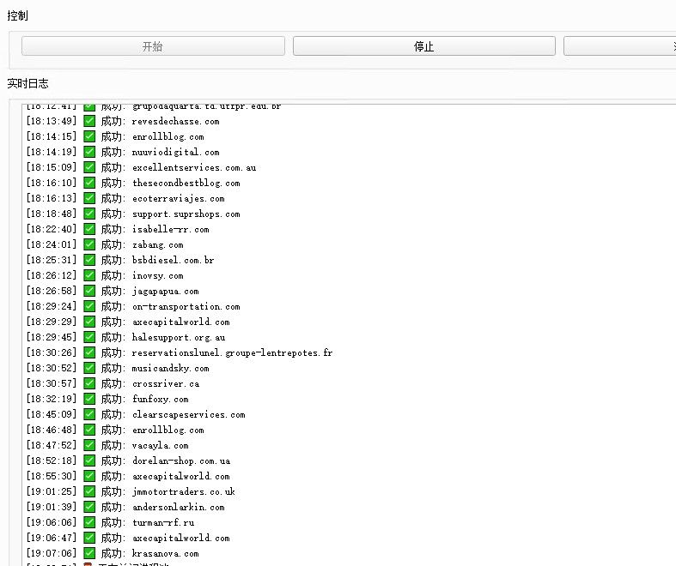Click the jmmotortraders.co.uk log entry
The width and height of the screenshot is (676, 566).
click(183, 491)
